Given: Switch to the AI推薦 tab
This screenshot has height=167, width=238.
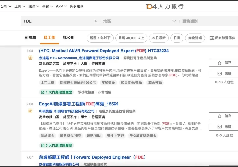Looking at the screenshot, I should point(30,37).
